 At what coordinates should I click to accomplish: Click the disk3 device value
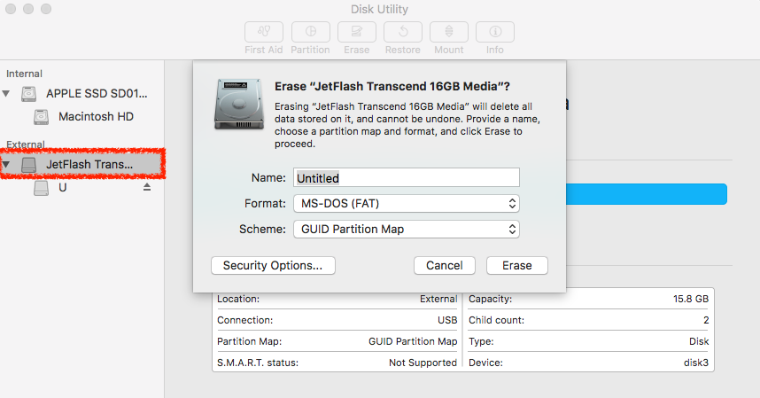pyautogui.click(x=696, y=363)
